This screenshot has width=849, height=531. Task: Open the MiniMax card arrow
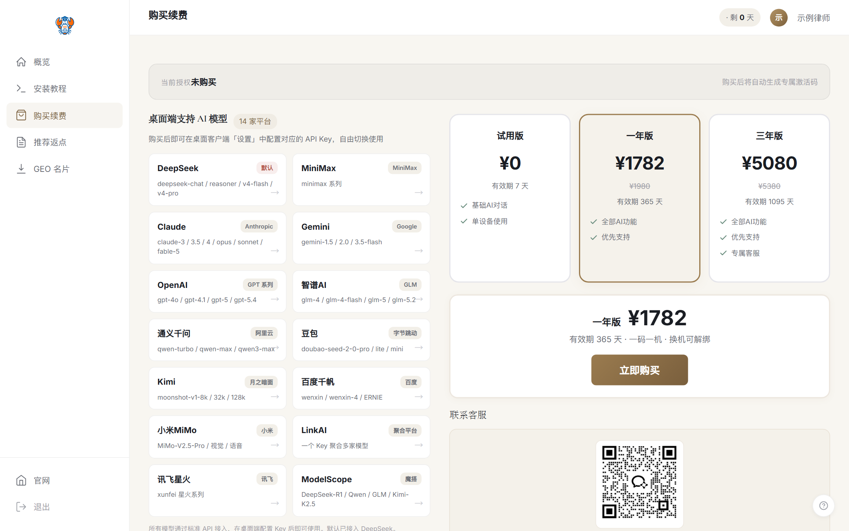[x=419, y=193]
